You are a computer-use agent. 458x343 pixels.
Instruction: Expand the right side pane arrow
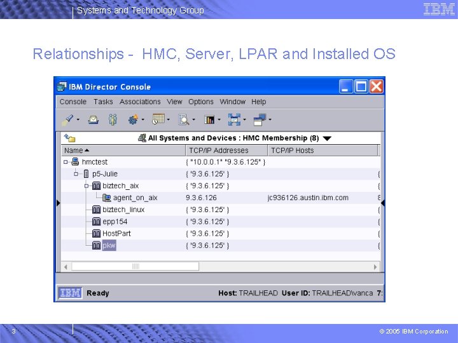[383, 203]
